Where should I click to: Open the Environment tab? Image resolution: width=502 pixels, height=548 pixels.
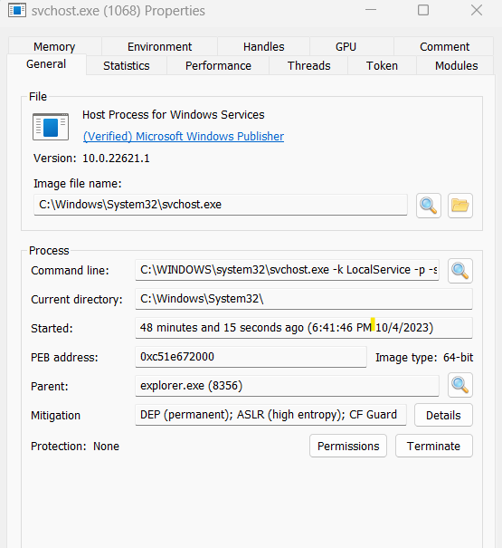(x=159, y=46)
